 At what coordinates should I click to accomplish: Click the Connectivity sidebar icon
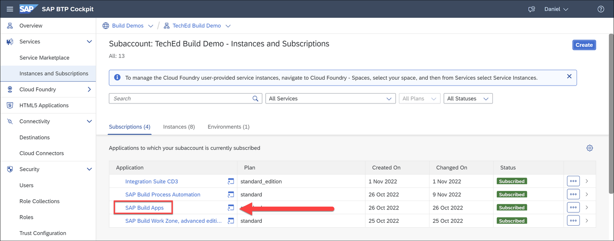[x=10, y=121]
